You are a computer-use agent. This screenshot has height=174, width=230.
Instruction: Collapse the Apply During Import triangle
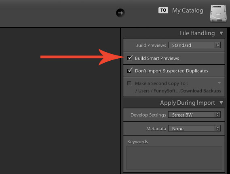222,103
